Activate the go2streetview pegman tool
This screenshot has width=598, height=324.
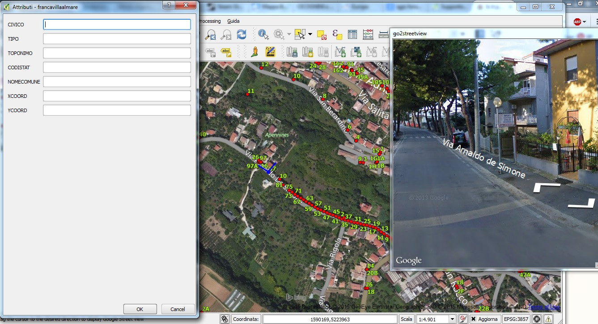coord(254,52)
